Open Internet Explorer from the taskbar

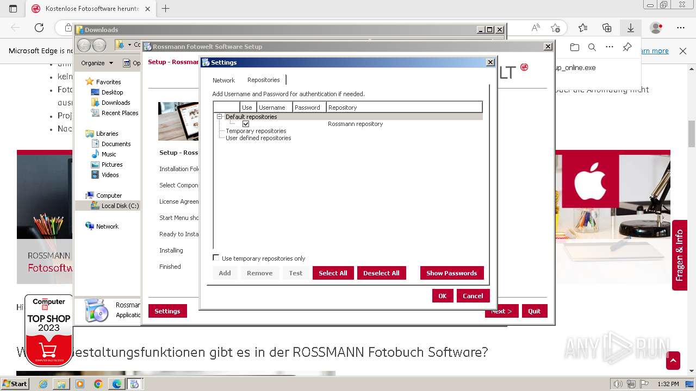pyautogui.click(x=43, y=384)
